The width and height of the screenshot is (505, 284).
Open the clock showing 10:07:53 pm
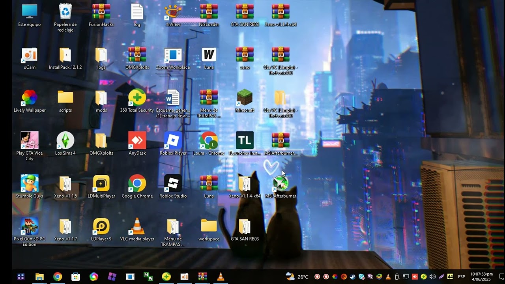pyautogui.click(x=481, y=277)
